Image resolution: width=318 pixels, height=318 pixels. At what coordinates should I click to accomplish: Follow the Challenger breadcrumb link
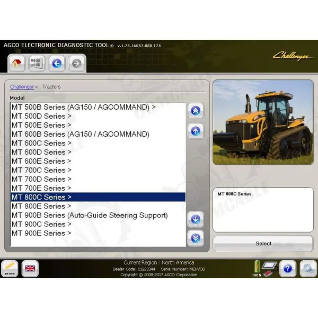point(22,86)
